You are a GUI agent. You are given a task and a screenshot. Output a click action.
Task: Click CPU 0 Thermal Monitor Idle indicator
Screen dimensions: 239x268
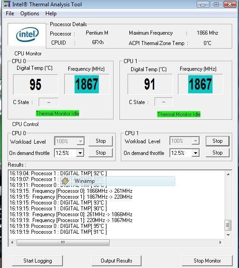pyautogui.click(x=58, y=114)
